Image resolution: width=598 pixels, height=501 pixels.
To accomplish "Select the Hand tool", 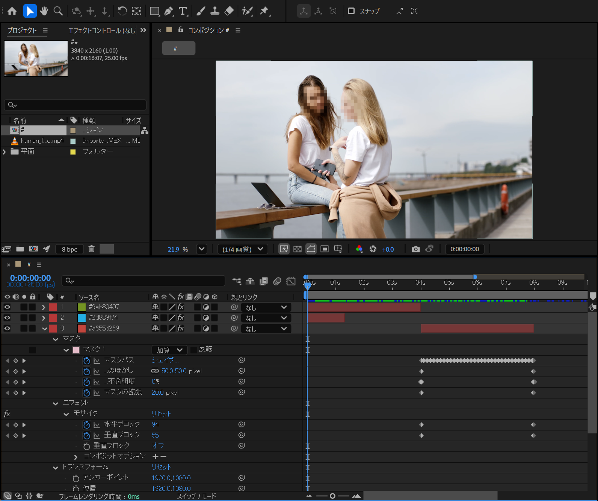I will coord(44,11).
